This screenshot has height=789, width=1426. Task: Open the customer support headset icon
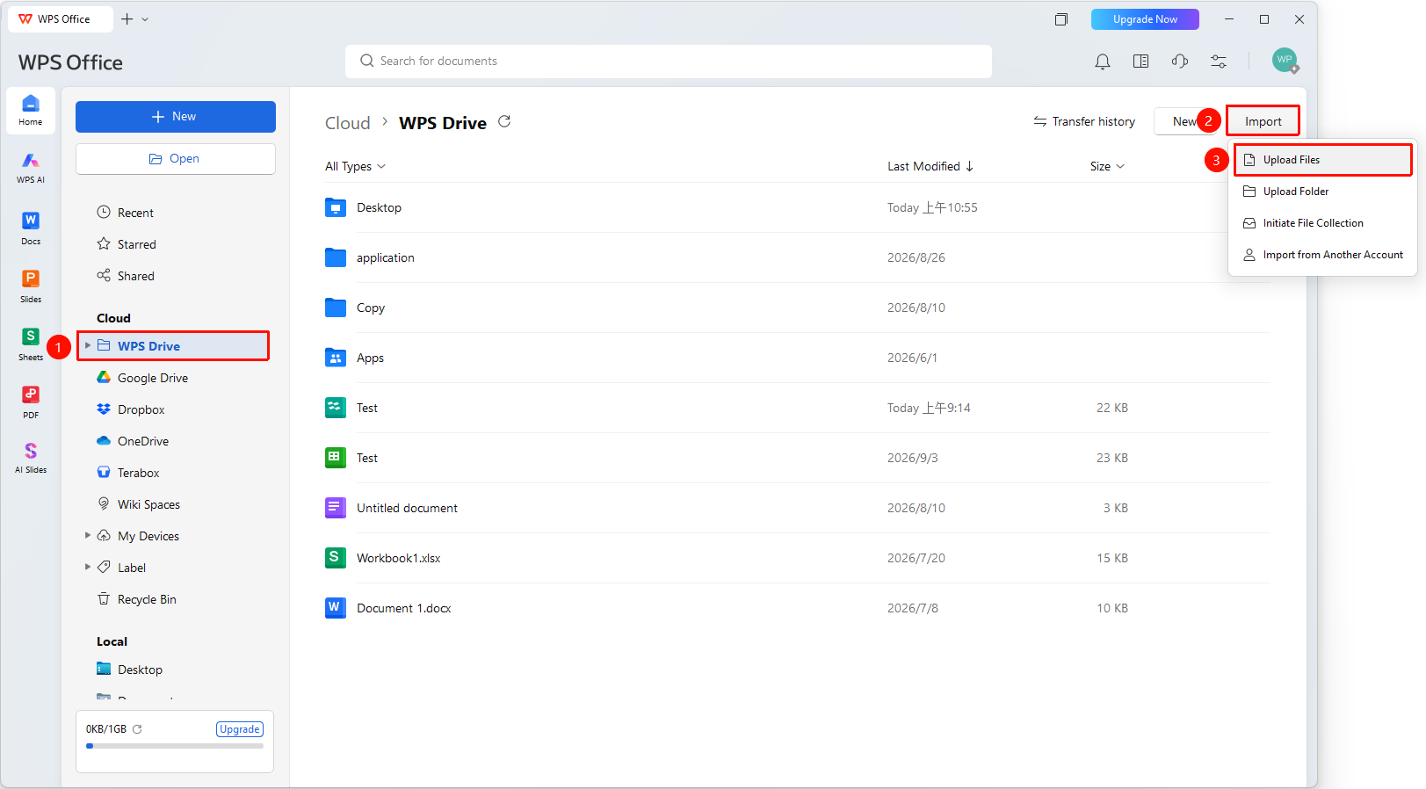[1180, 62]
